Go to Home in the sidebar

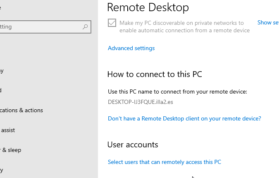click(1, 7)
